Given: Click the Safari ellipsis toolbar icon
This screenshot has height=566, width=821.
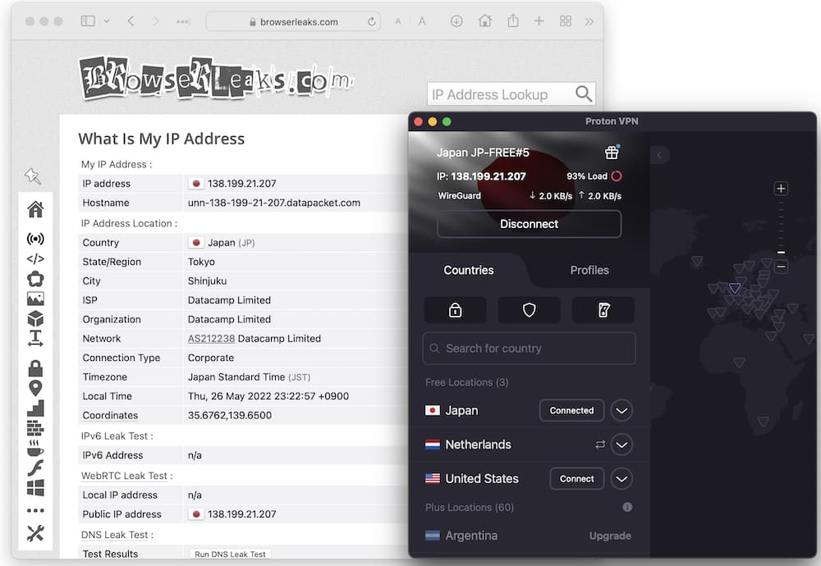Looking at the screenshot, I should click(183, 22).
